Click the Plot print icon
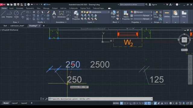 (28, 4)
